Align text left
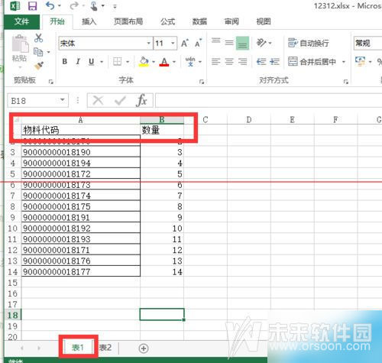This screenshot has height=363, width=382. click(x=216, y=61)
